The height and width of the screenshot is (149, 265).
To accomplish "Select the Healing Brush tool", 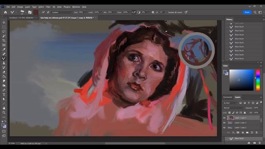I will tap(4, 54).
